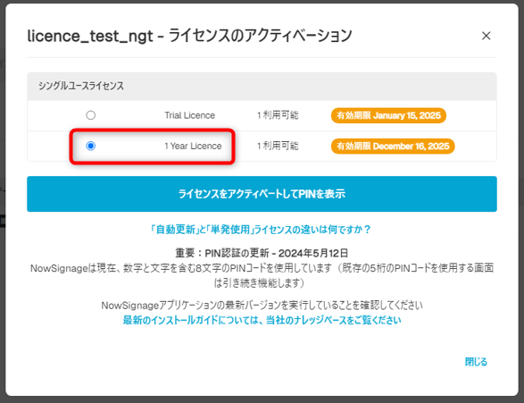The width and height of the screenshot is (524, 403).
Task: Click the NowSignage 8文字のPINコード notice text
Action: pos(262,275)
